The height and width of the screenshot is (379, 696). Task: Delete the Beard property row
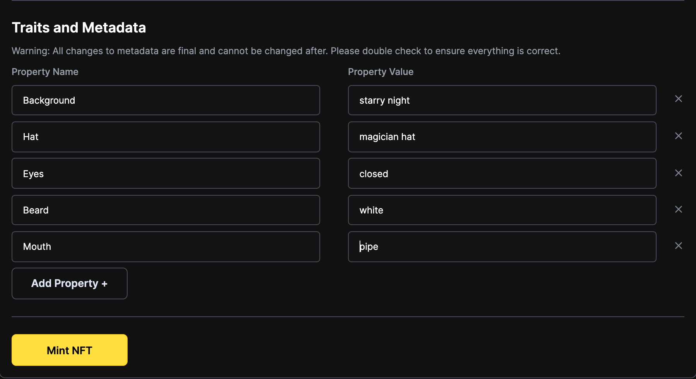678,209
